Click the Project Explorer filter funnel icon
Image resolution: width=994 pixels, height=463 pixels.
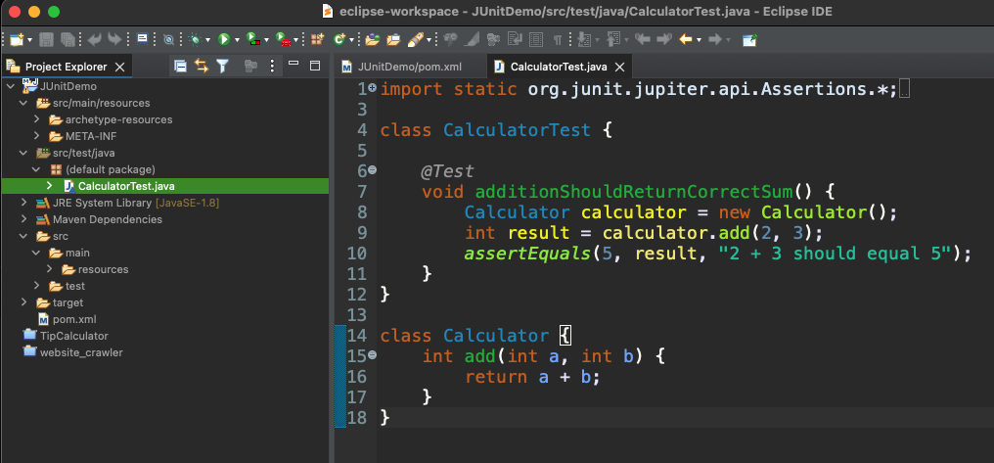click(222, 66)
